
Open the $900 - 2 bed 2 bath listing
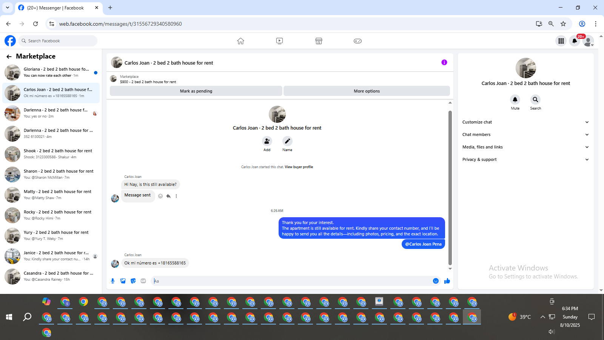pyautogui.click(x=148, y=82)
